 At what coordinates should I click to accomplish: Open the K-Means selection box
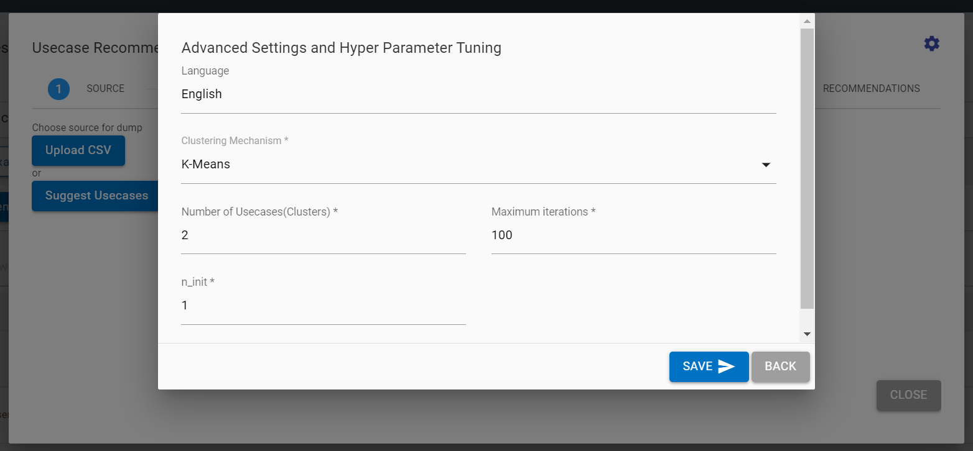(467, 165)
